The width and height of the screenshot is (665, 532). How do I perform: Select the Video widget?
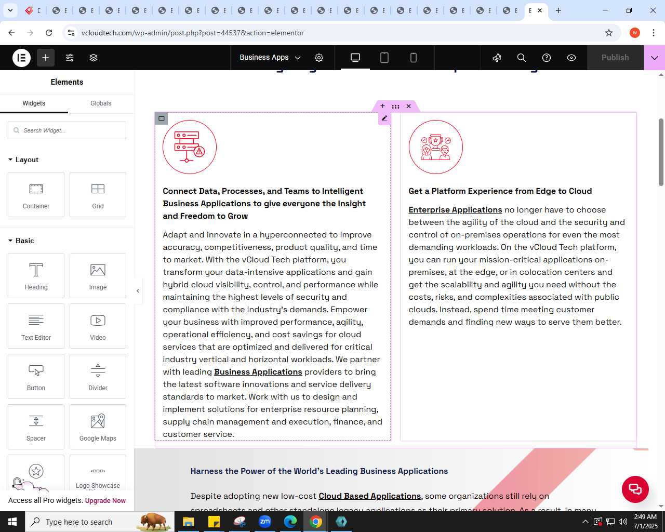coord(98,326)
